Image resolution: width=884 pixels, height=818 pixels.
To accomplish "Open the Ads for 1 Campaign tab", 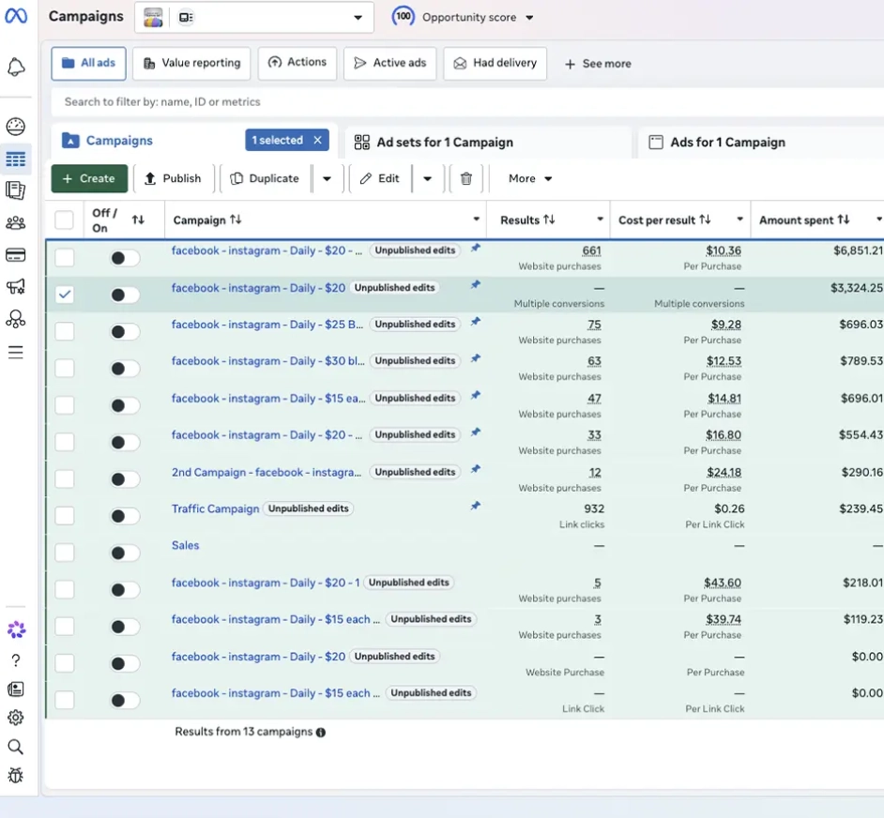I will [x=761, y=142].
